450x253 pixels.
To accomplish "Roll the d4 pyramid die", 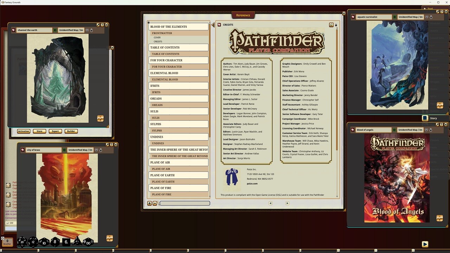I will (x=77, y=242).
